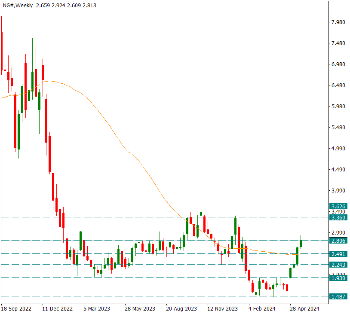350x314 pixels.
Task: Click the 20 Aug 2023 date label
Action: 181,309
